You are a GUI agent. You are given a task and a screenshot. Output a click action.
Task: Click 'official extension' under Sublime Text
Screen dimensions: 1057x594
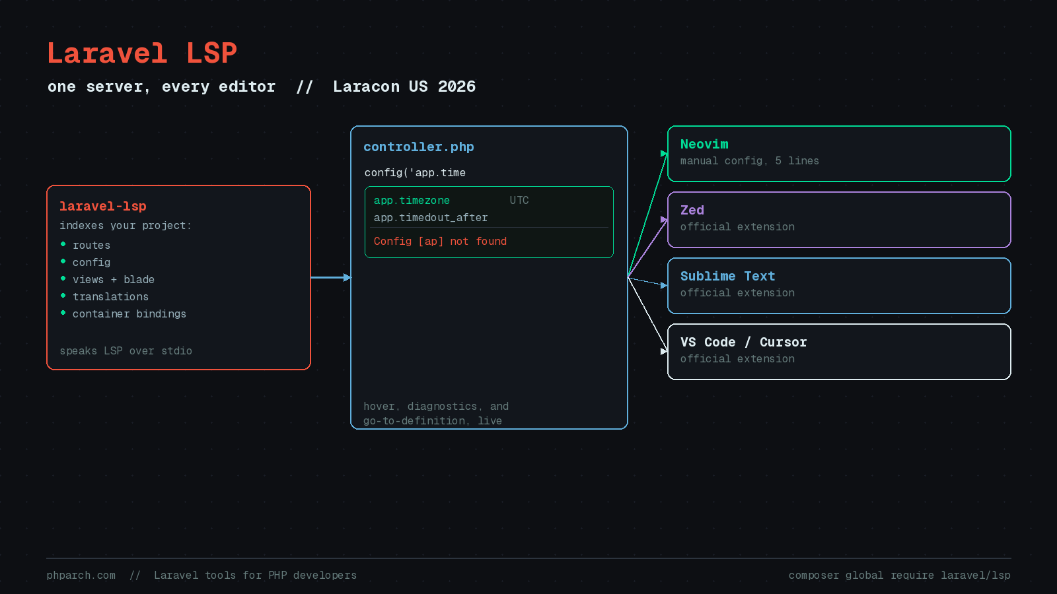[x=737, y=293]
